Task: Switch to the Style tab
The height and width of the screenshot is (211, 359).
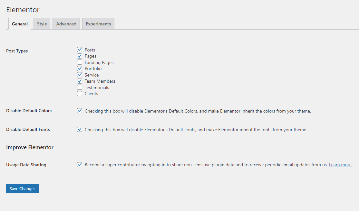Action: click(x=42, y=24)
